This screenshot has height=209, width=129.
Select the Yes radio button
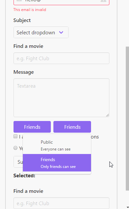15,148
